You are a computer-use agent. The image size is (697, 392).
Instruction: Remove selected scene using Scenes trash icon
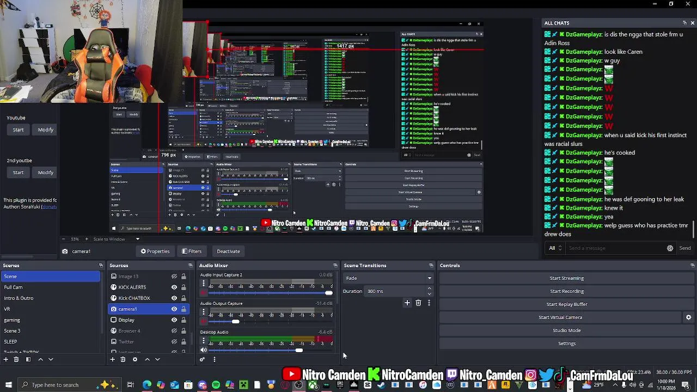[16, 359]
